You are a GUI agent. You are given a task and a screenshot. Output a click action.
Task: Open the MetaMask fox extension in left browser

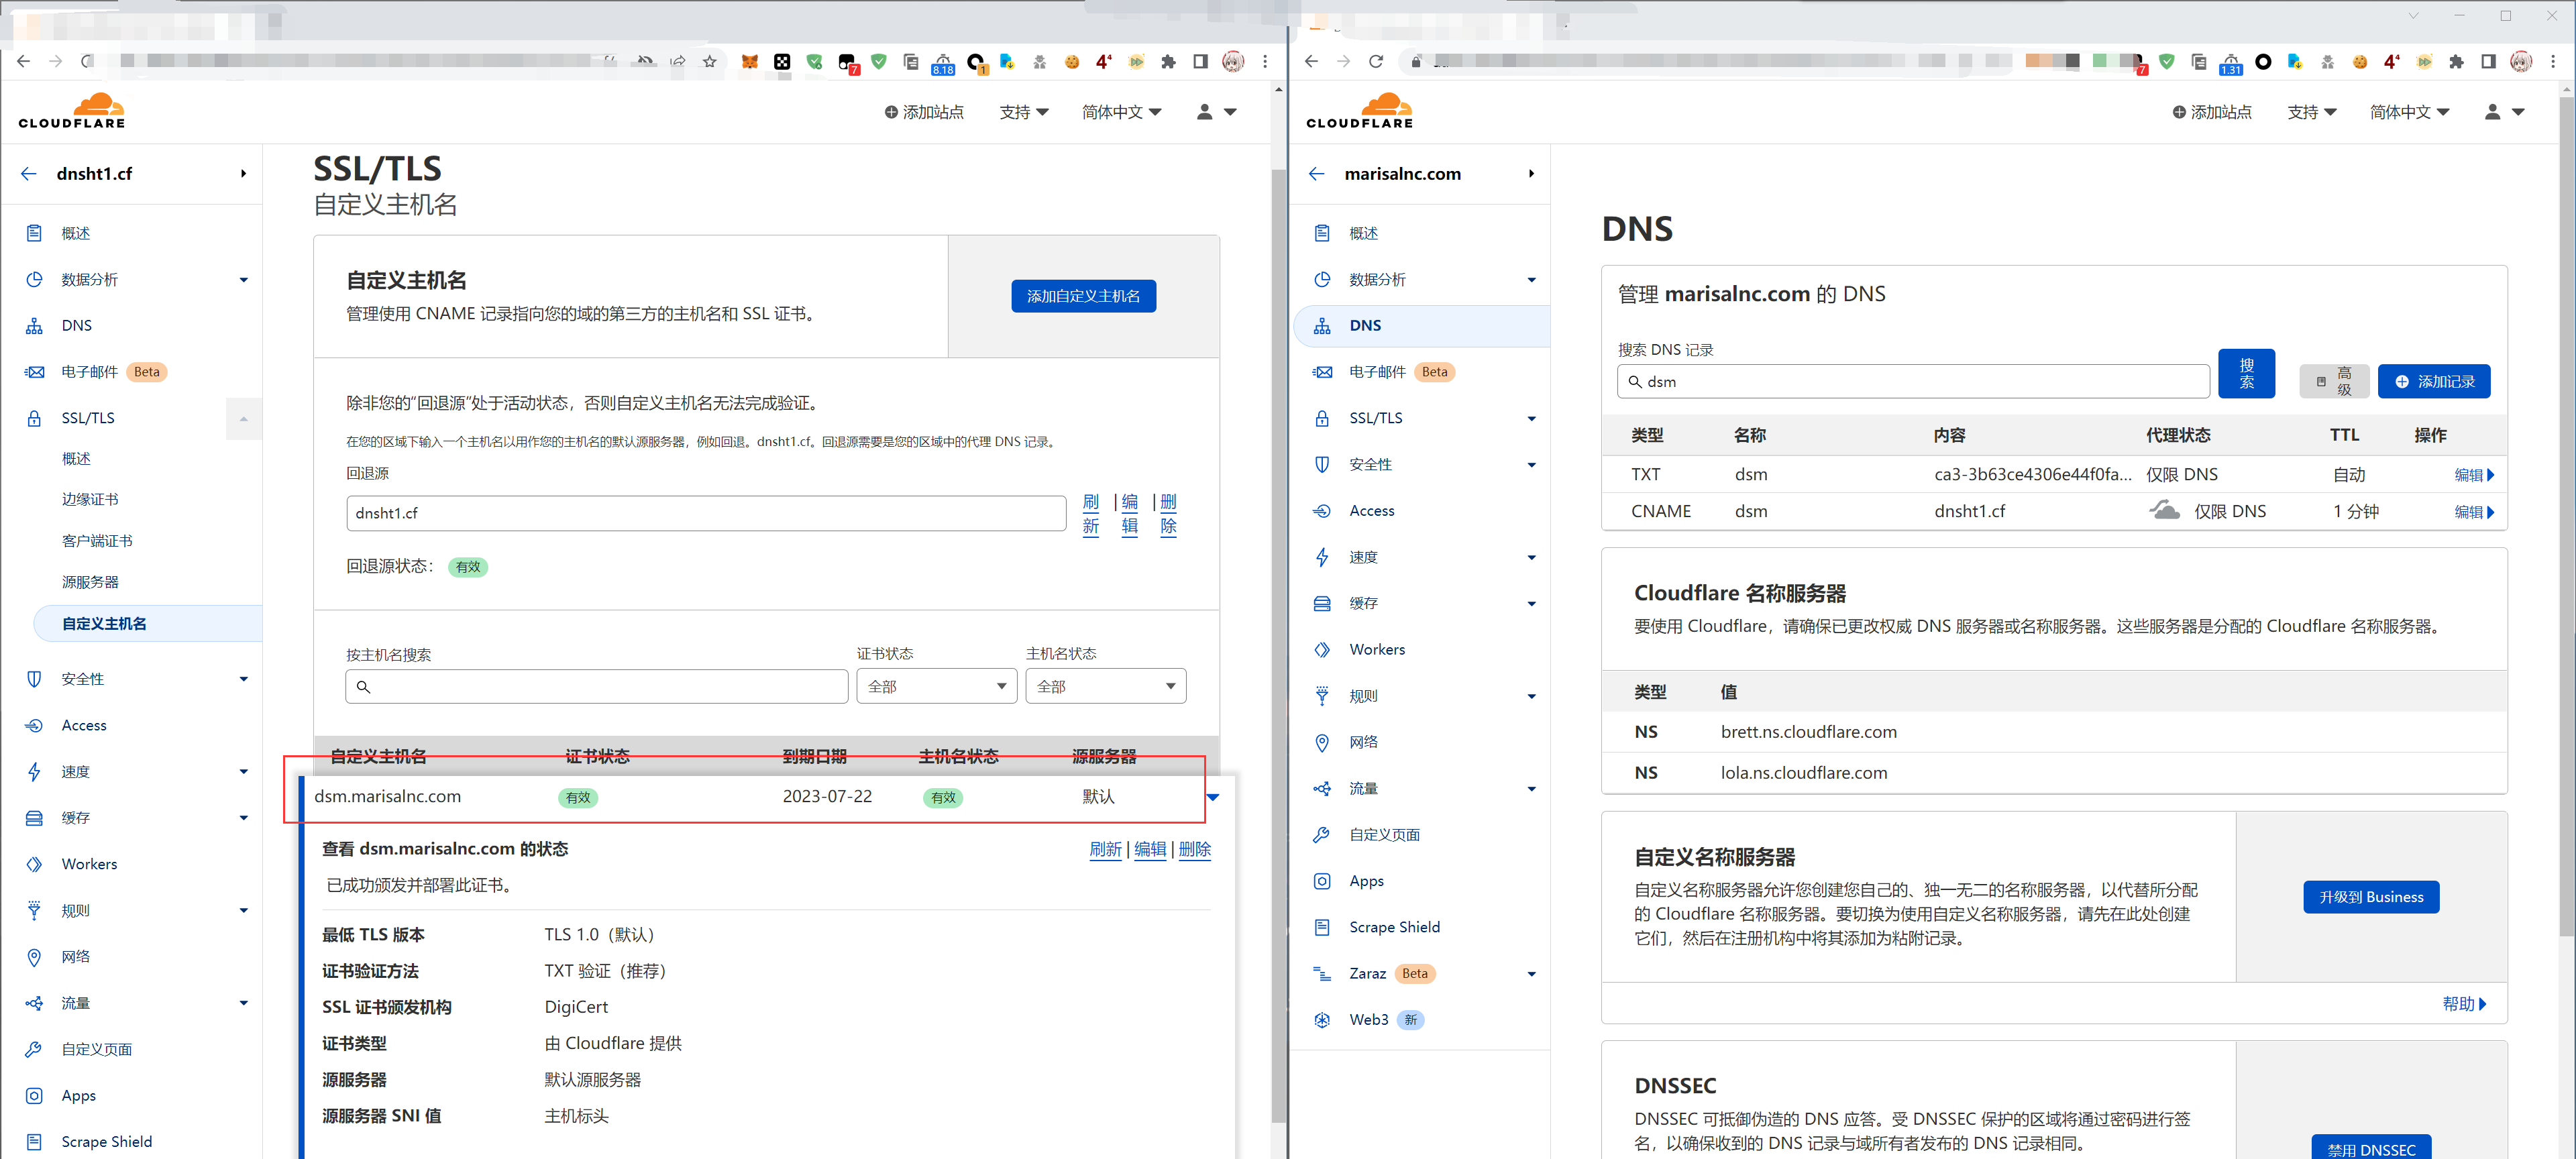click(749, 61)
